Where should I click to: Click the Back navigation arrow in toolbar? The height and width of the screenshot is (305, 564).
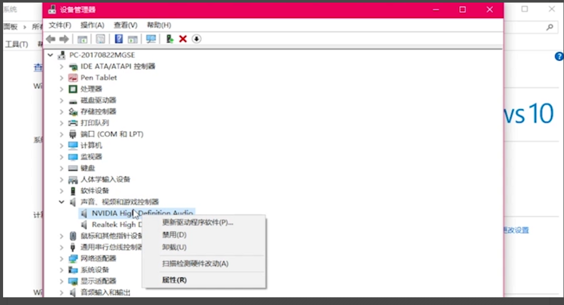click(50, 39)
